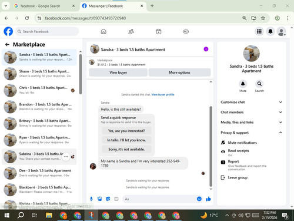Open Blackberri's conversation in the list
Image resolution: width=294 pixels, height=221 pixels.
(39, 189)
